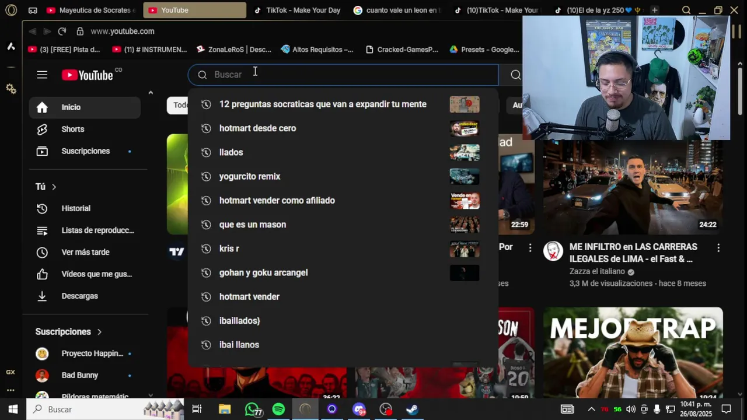Open bookmark 'Altos Requisitos –...'
This screenshot has height=420, width=747.
(317, 50)
